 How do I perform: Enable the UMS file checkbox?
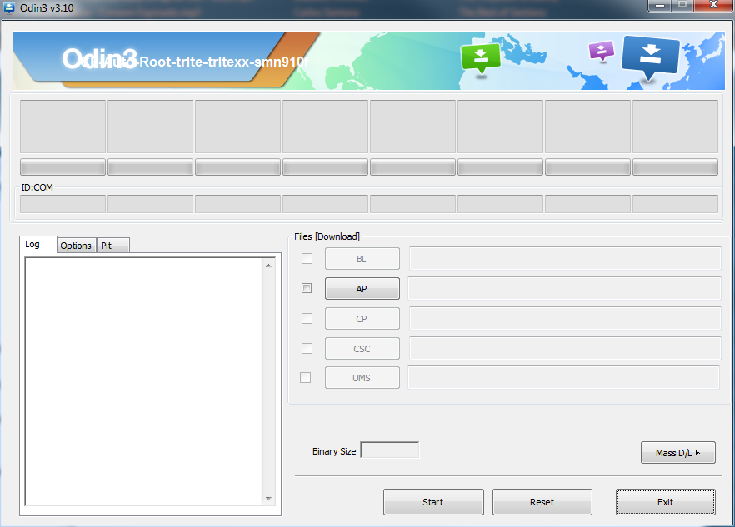[x=305, y=377]
